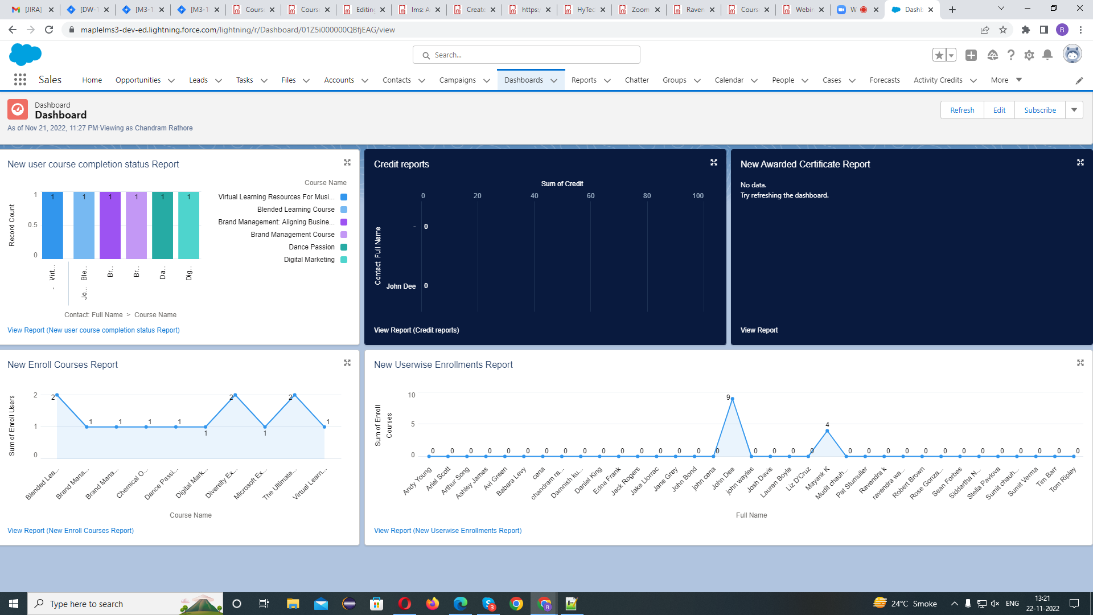This screenshot has height=615, width=1093.
Task: Click the Dashboard header icon
Action: [18, 109]
